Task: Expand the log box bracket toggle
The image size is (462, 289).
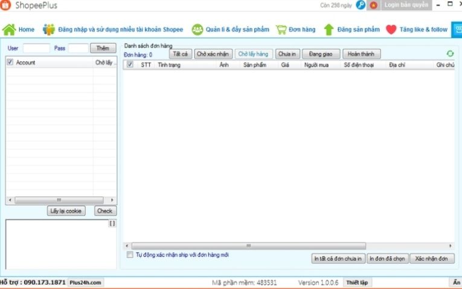Action: (x=112, y=223)
